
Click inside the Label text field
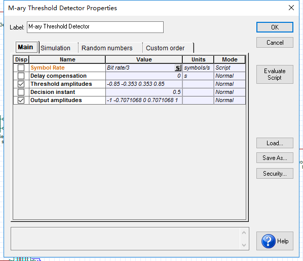pos(95,27)
